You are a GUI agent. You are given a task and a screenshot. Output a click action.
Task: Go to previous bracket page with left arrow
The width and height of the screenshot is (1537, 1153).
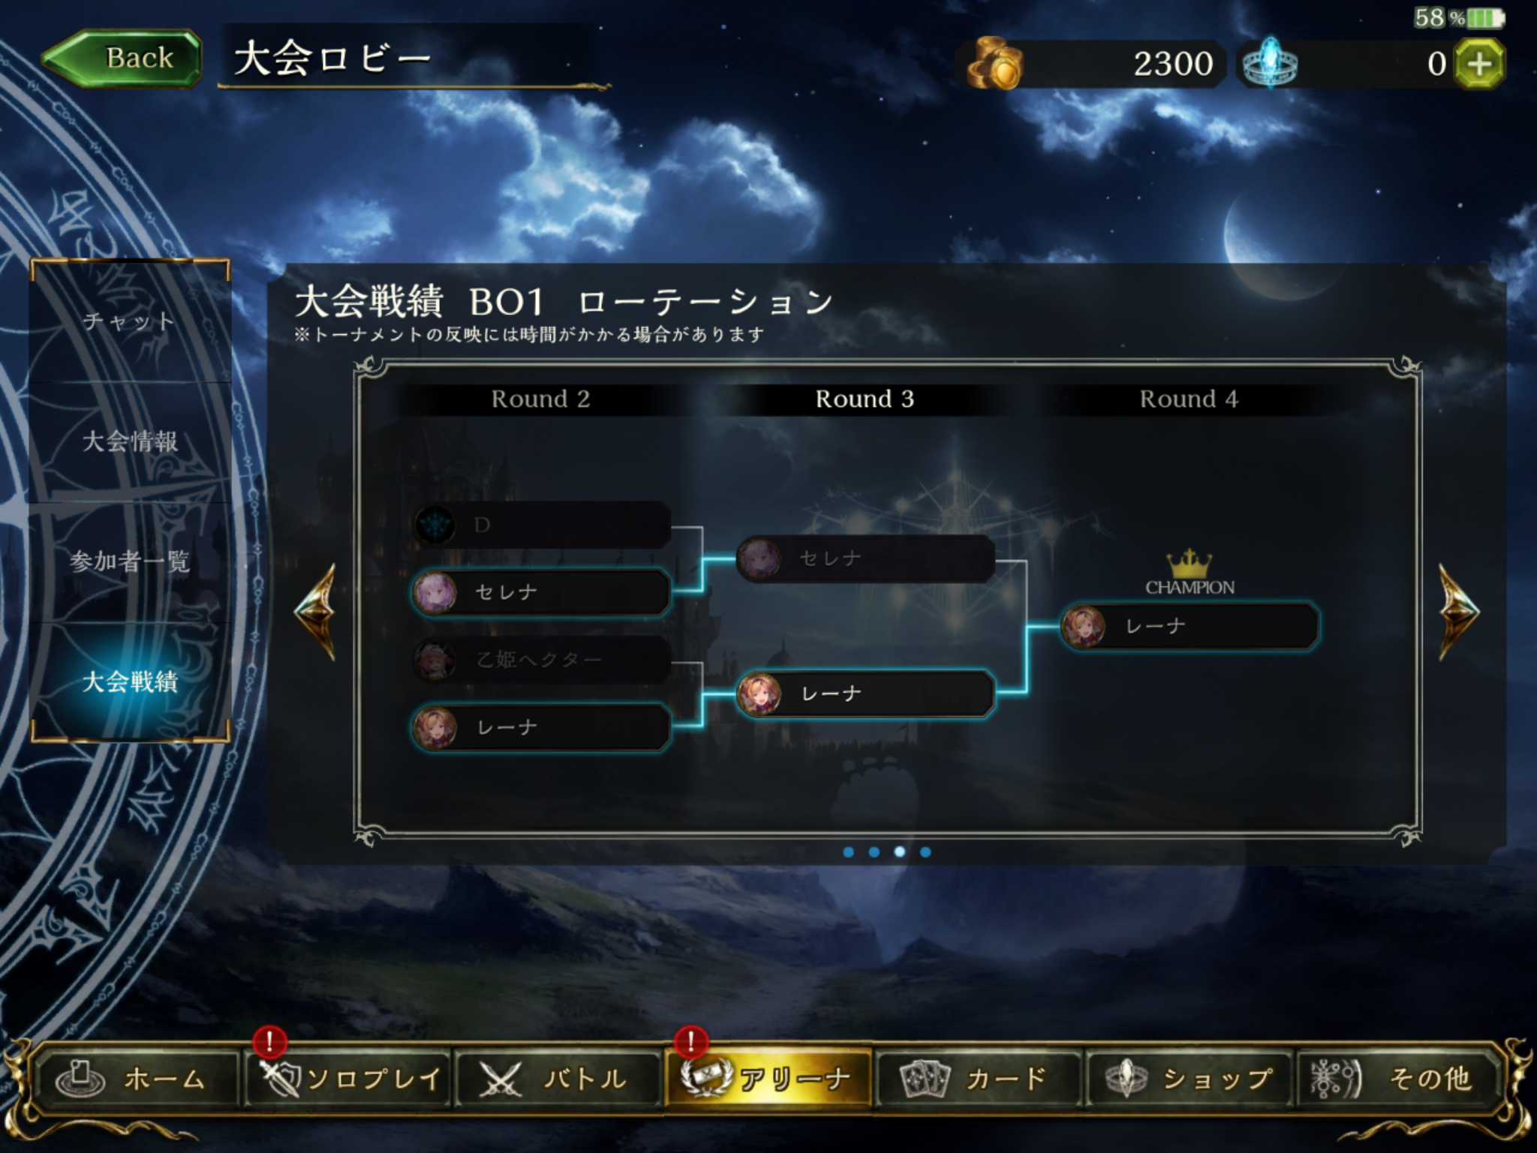[315, 612]
